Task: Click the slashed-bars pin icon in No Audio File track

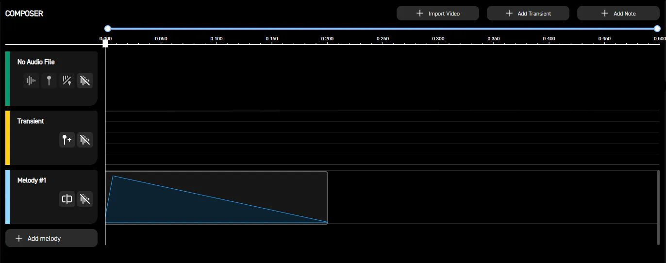Action: point(67,81)
